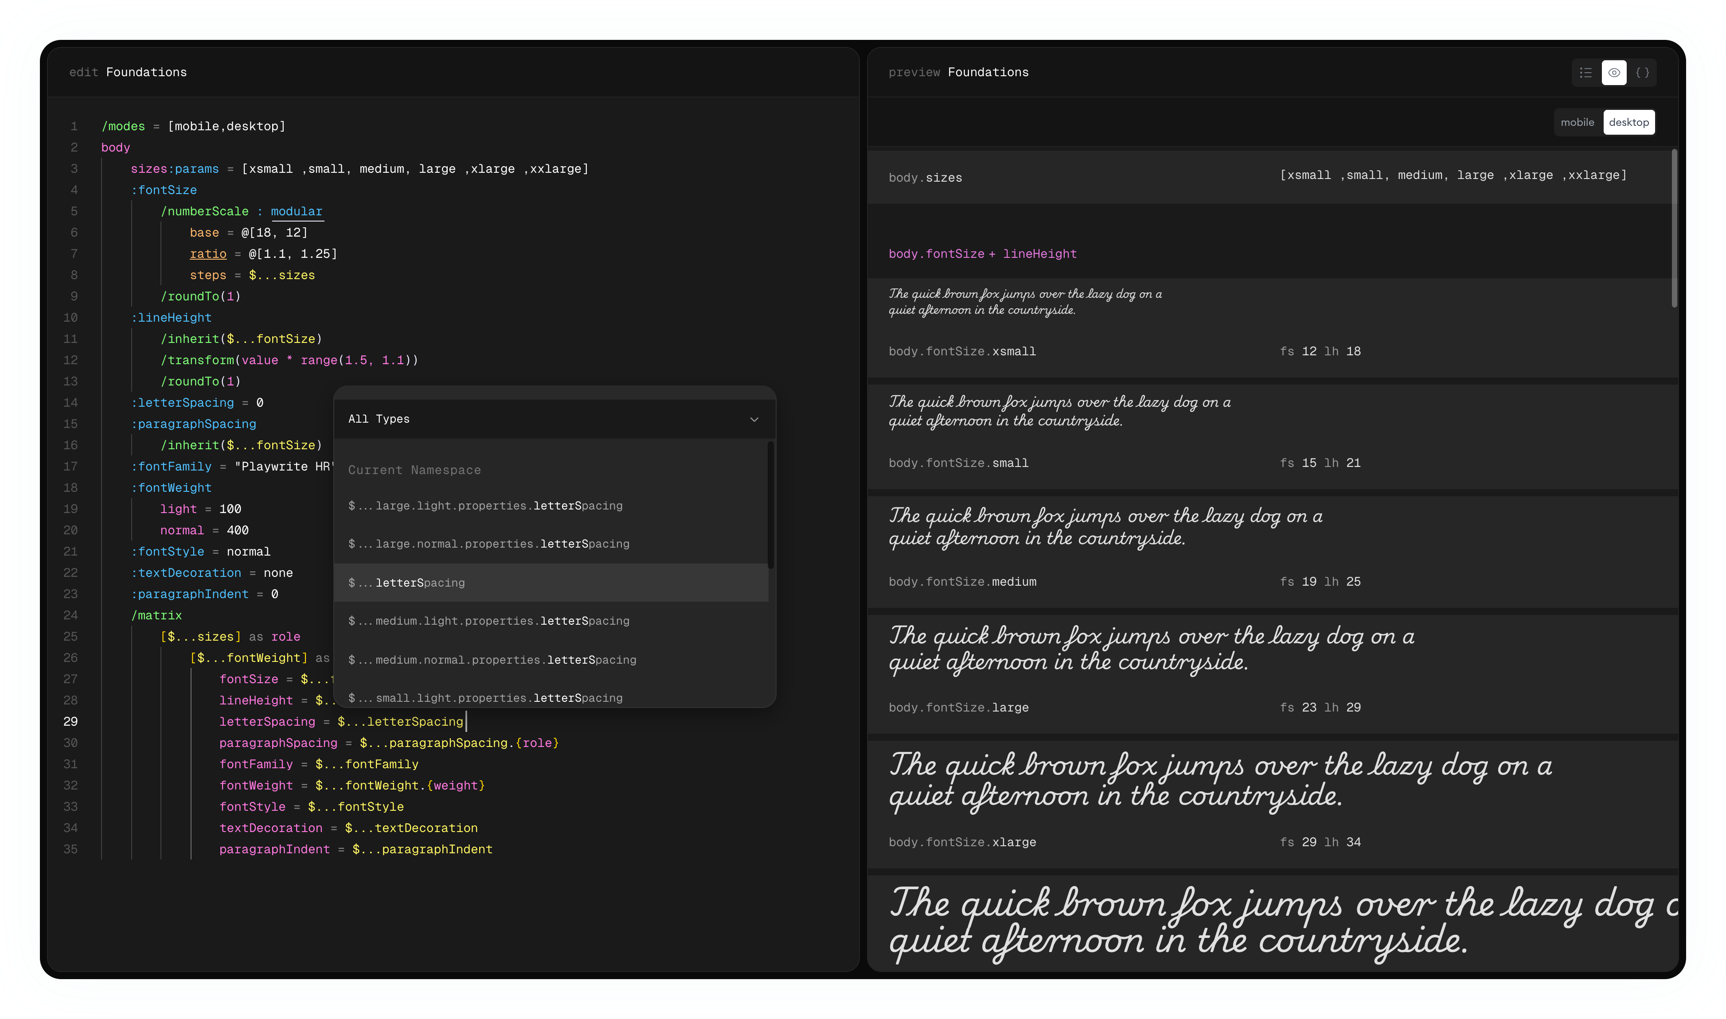Open the list view in the preview panel
The image size is (1726, 1019).
coord(1585,72)
